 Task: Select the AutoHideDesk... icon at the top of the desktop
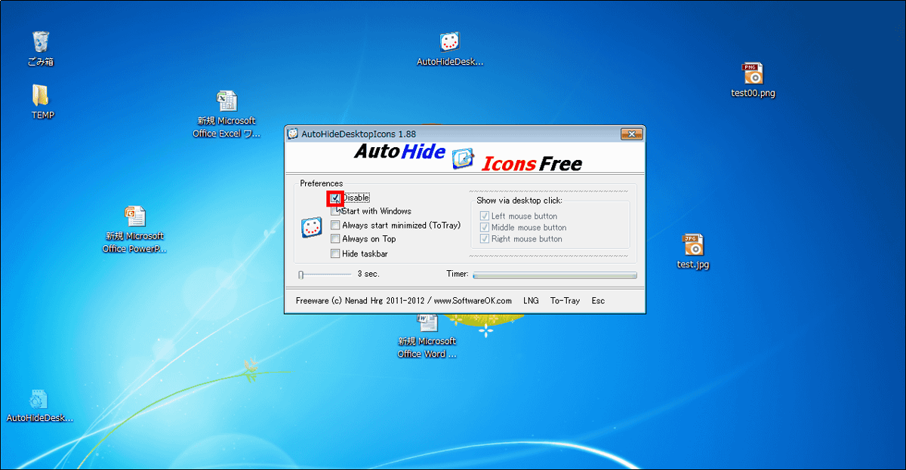(450, 50)
